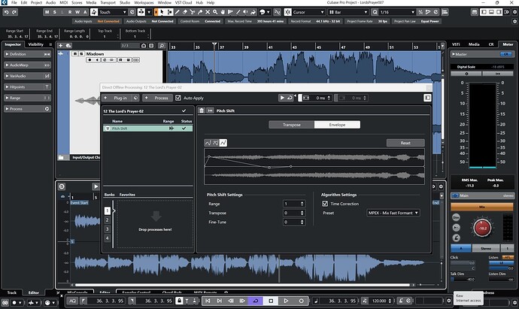Select the Range Selection tool

(169, 12)
